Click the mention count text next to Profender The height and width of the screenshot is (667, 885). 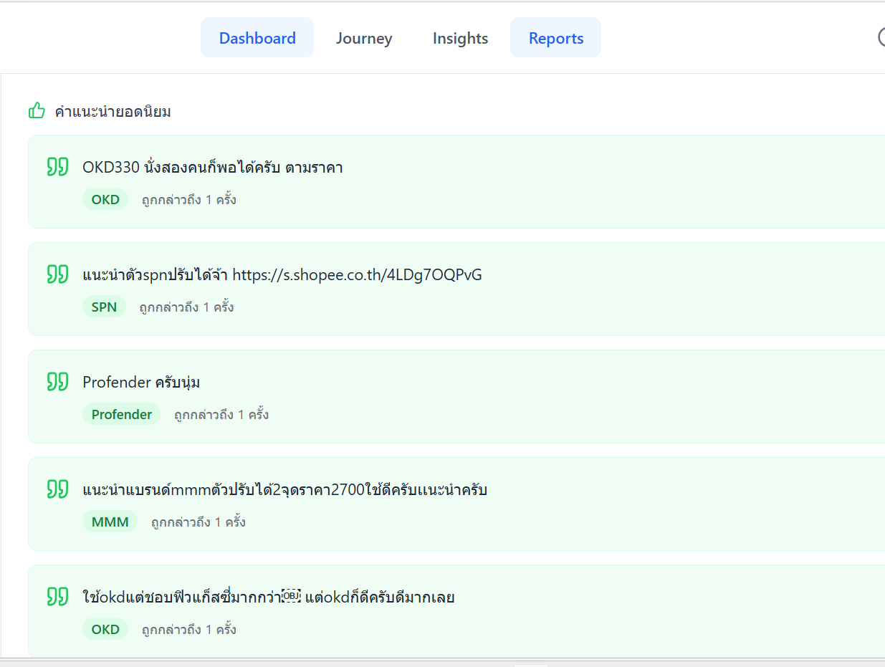[x=221, y=414]
